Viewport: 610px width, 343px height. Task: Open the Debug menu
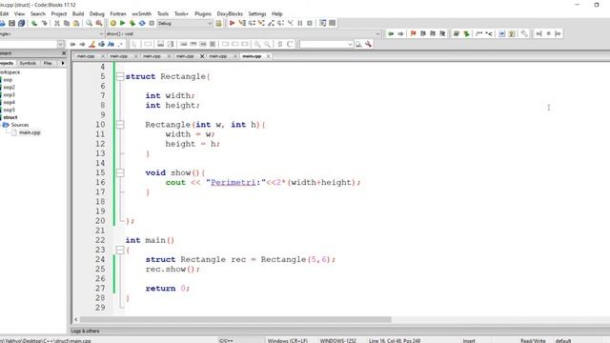coord(97,13)
